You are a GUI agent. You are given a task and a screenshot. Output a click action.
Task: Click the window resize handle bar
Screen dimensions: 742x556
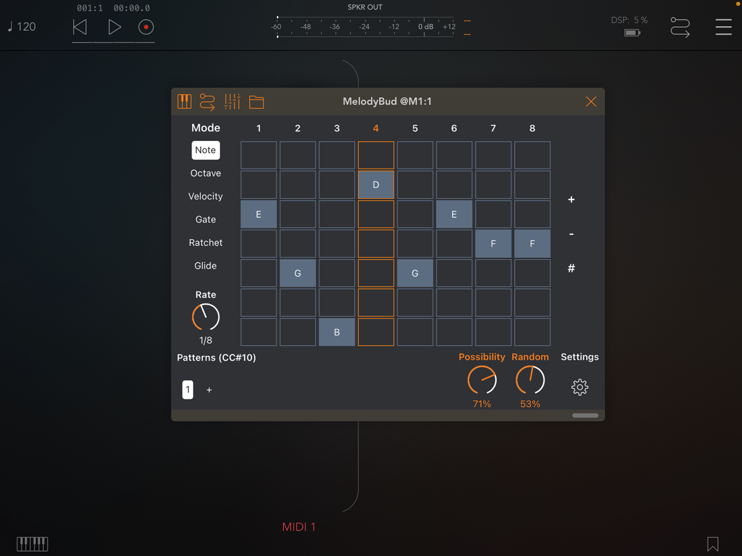585,416
